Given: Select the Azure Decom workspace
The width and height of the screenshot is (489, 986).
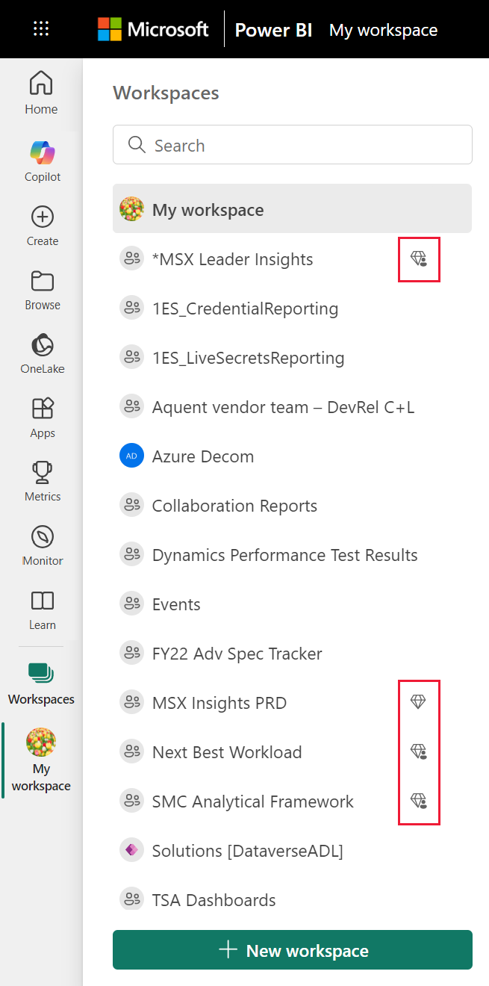Looking at the screenshot, I should coord(203,456).
